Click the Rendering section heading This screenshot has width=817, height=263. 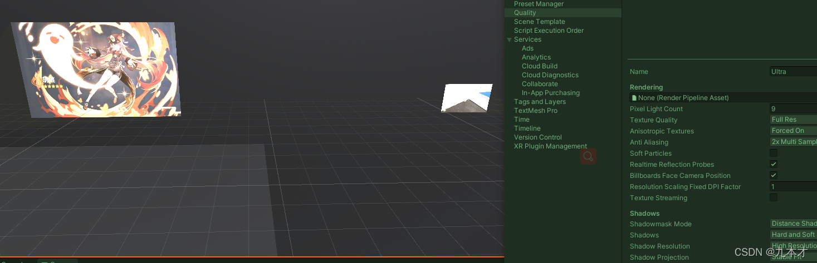pyautogui.click(x=646, y=87)
